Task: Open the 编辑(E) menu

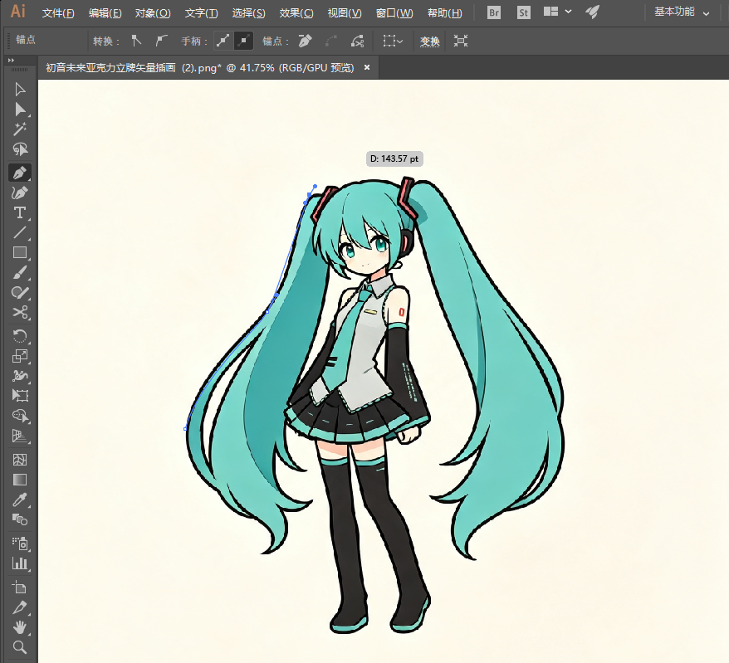Action: pyautogui.click(x=105, y=13)
